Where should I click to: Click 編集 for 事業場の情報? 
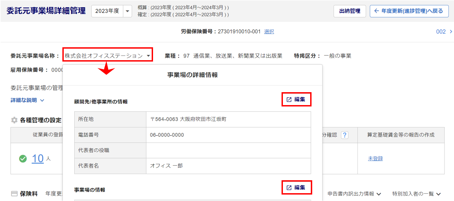pyautogui.click(x=296, y=187)
